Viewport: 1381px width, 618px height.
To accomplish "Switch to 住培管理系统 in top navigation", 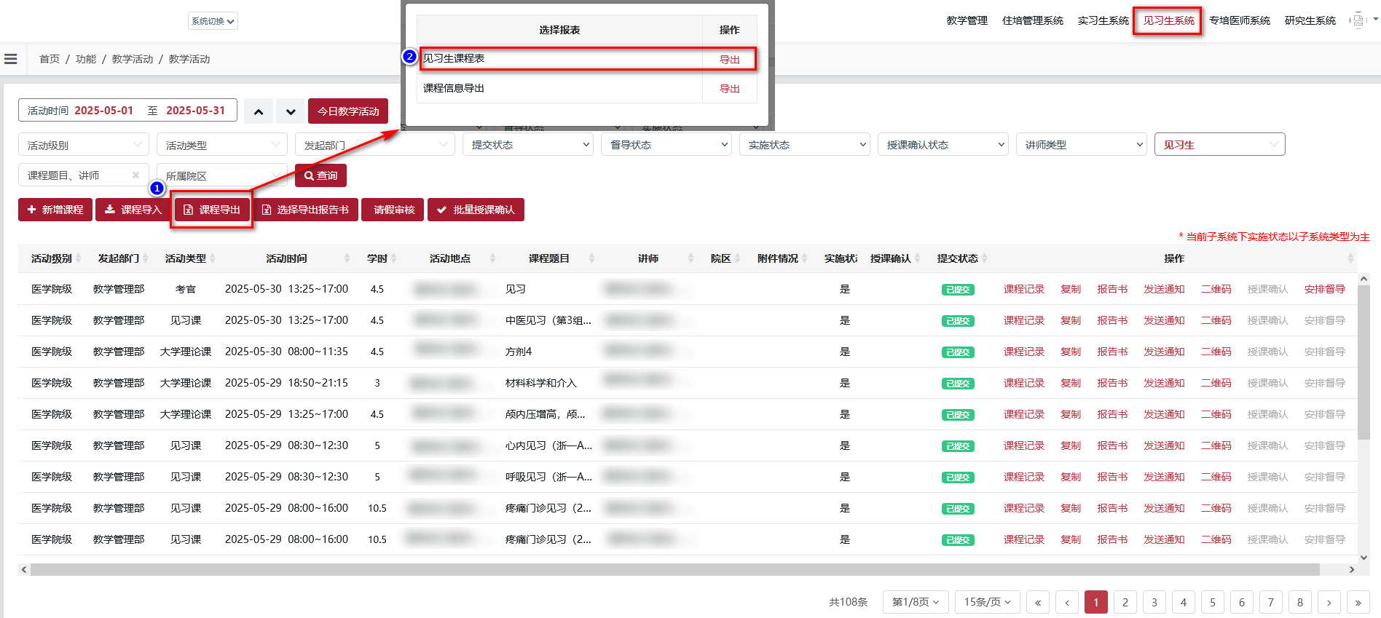I will click(1032, 20).
